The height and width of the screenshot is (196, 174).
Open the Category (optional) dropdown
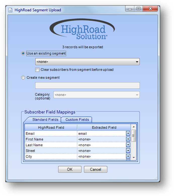pyautogui.click(x=97, y=95)
